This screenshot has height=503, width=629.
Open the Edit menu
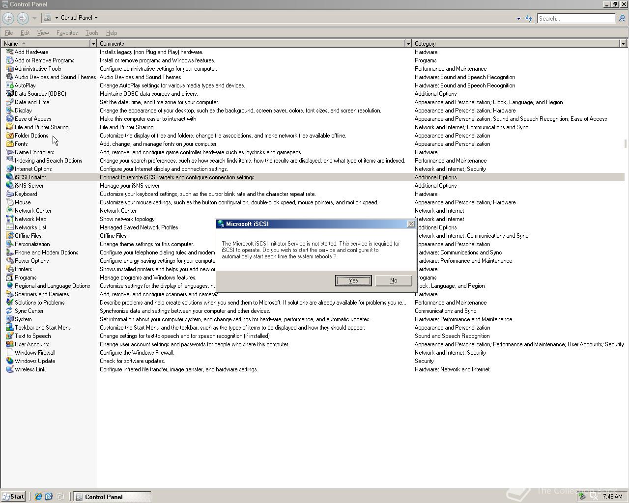tap(25, 33)
